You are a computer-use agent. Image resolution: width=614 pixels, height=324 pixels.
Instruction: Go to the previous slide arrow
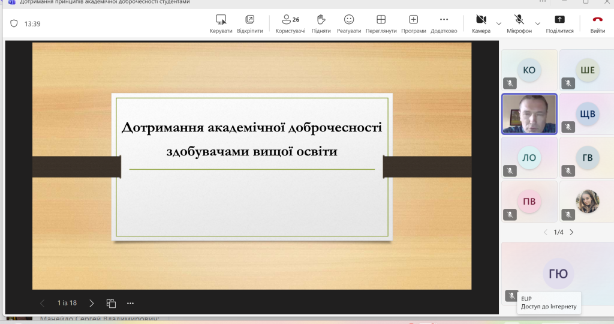click(42, 303)
